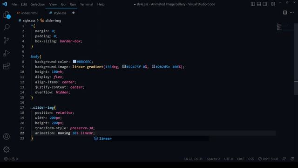Click 'hidden' value on line 14

coord(62,92)
